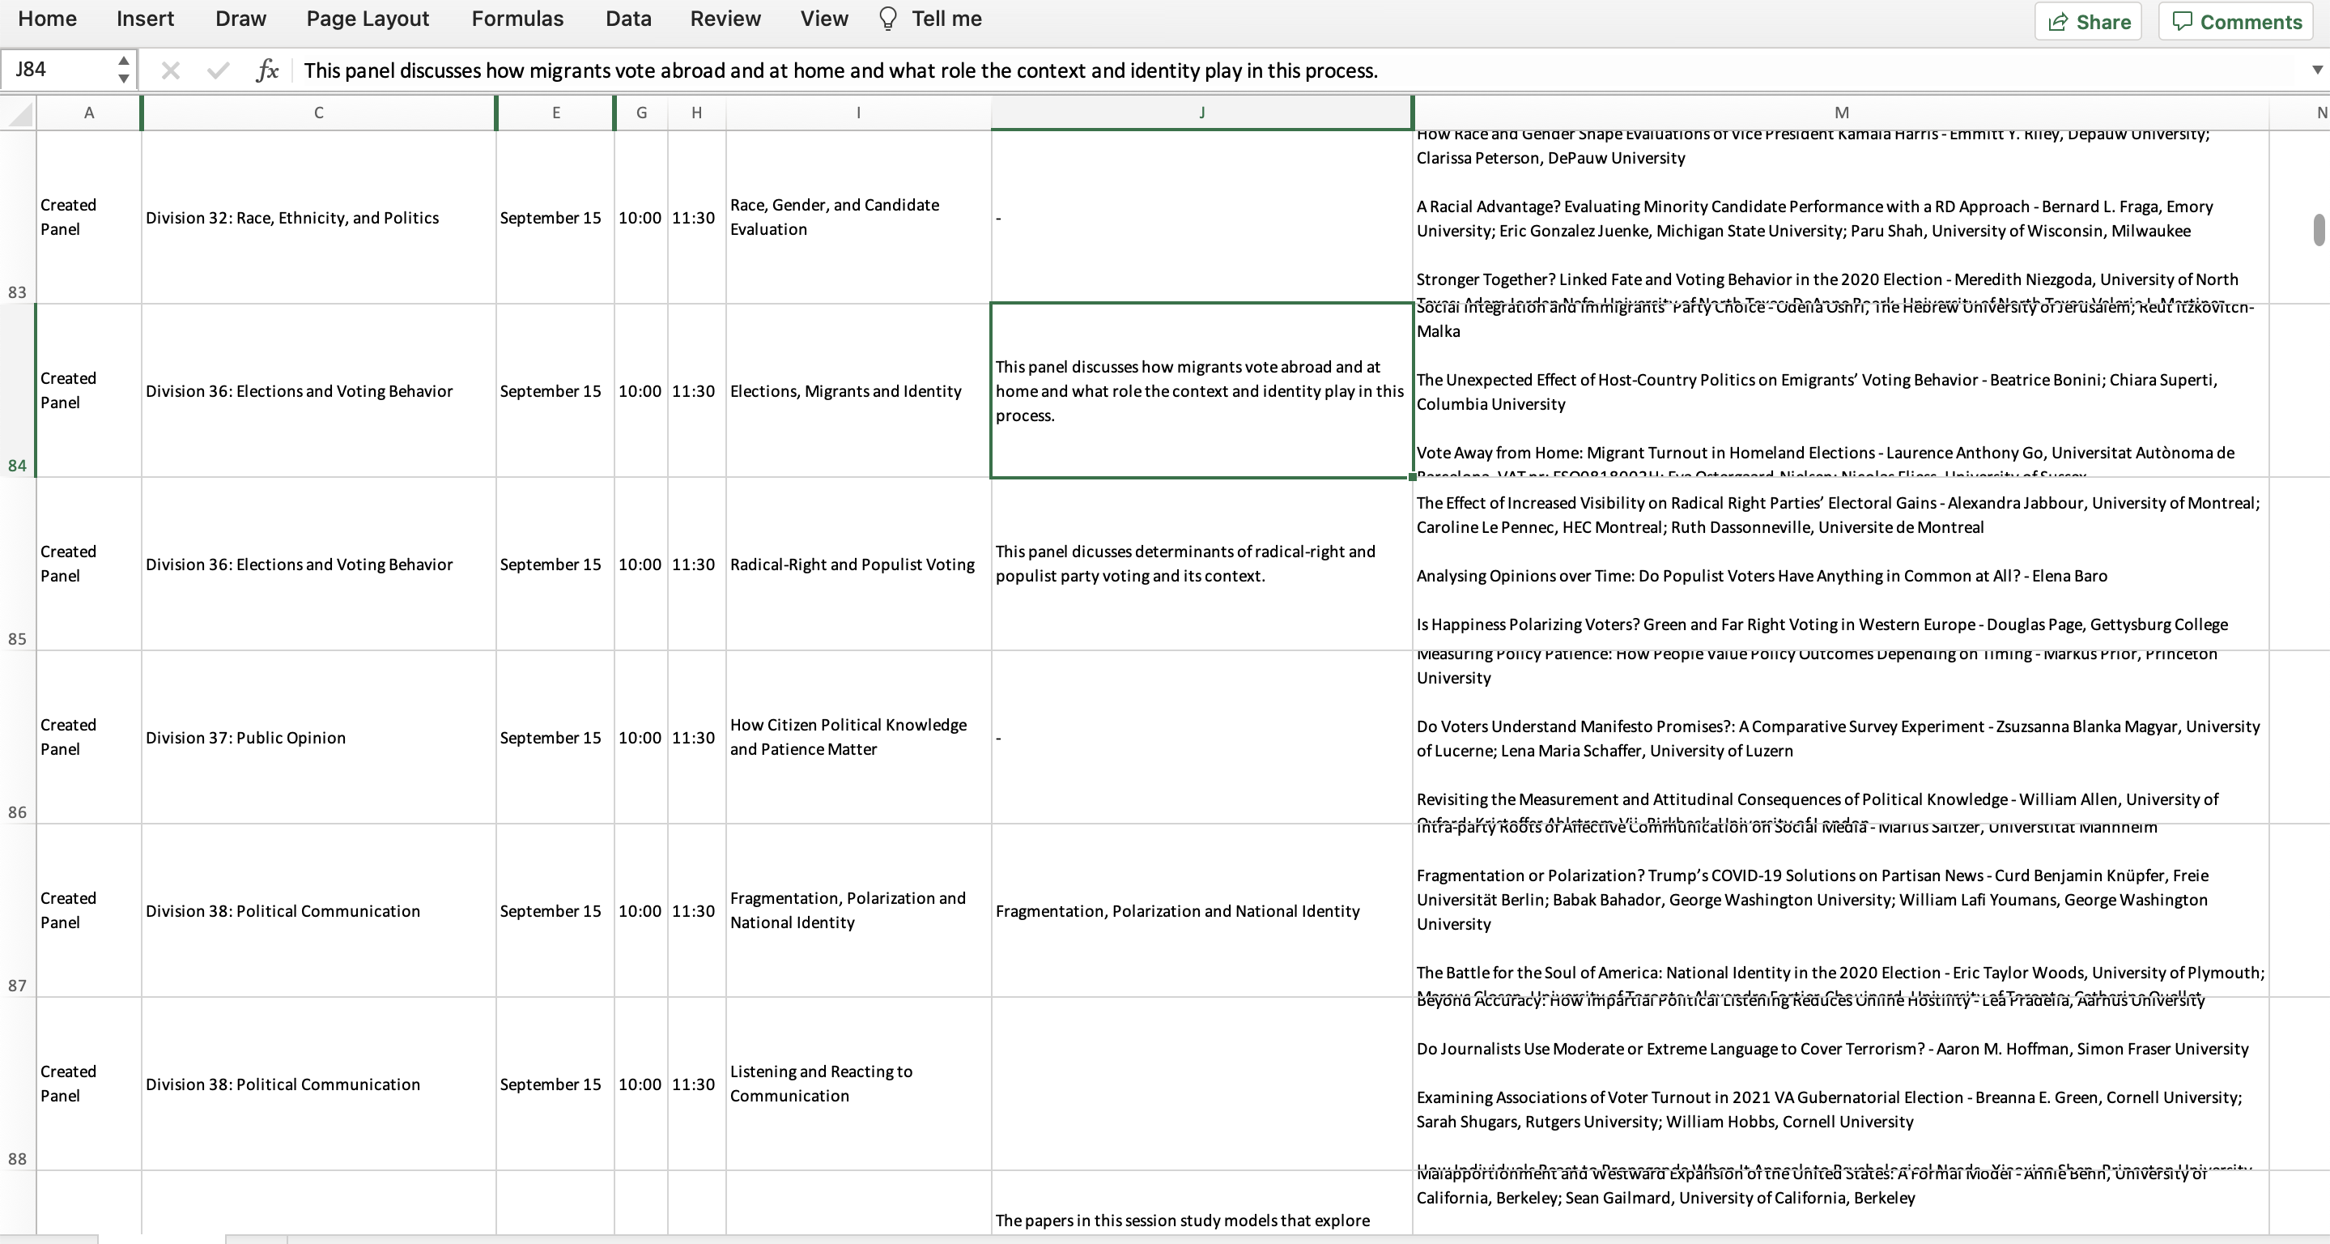
Task: Click the confirm entry checkmark icon
Action: (217, 70)
